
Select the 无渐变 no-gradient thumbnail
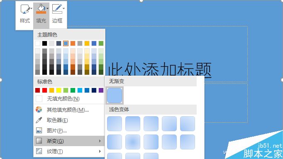[x=115, y=95]
